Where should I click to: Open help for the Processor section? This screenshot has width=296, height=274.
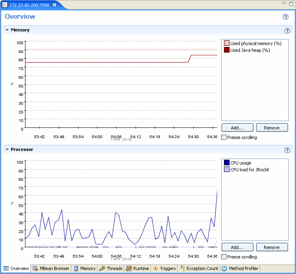click(x=287, y=150)
